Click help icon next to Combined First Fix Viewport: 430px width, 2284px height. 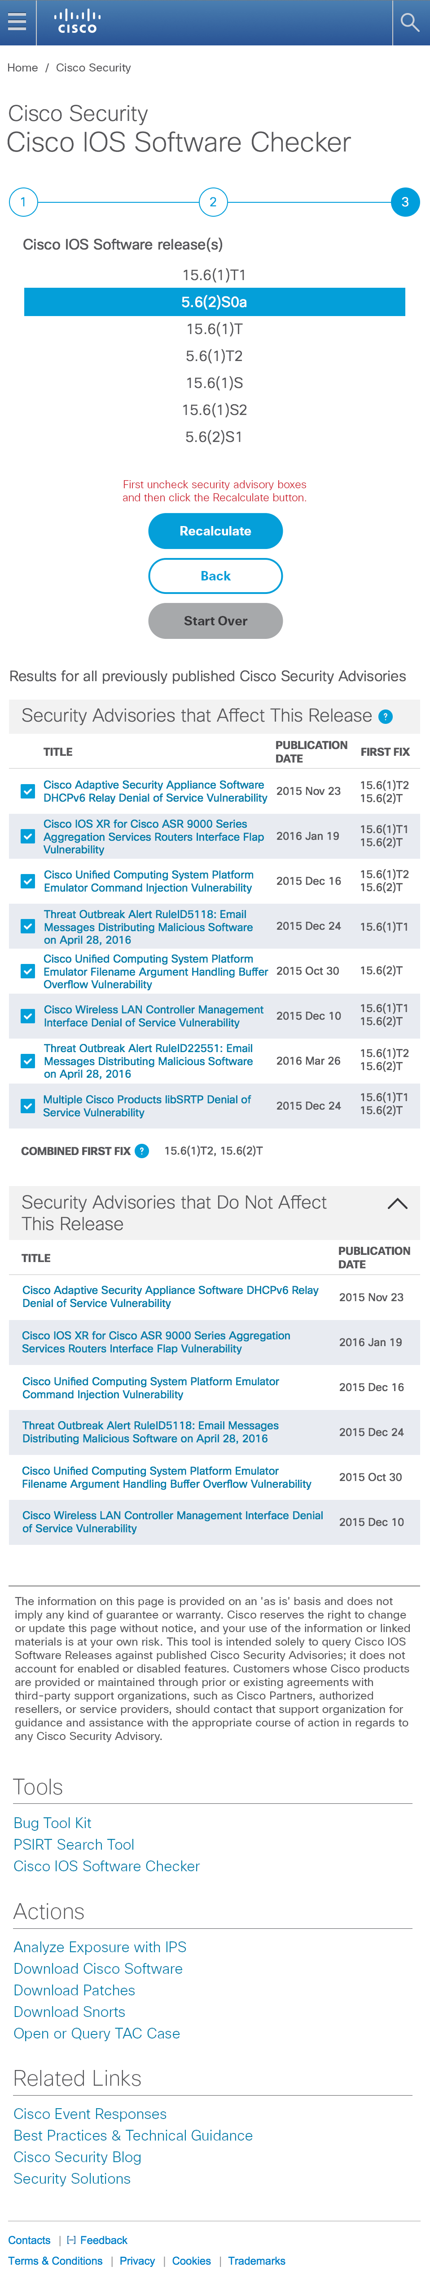[141, 1151]
